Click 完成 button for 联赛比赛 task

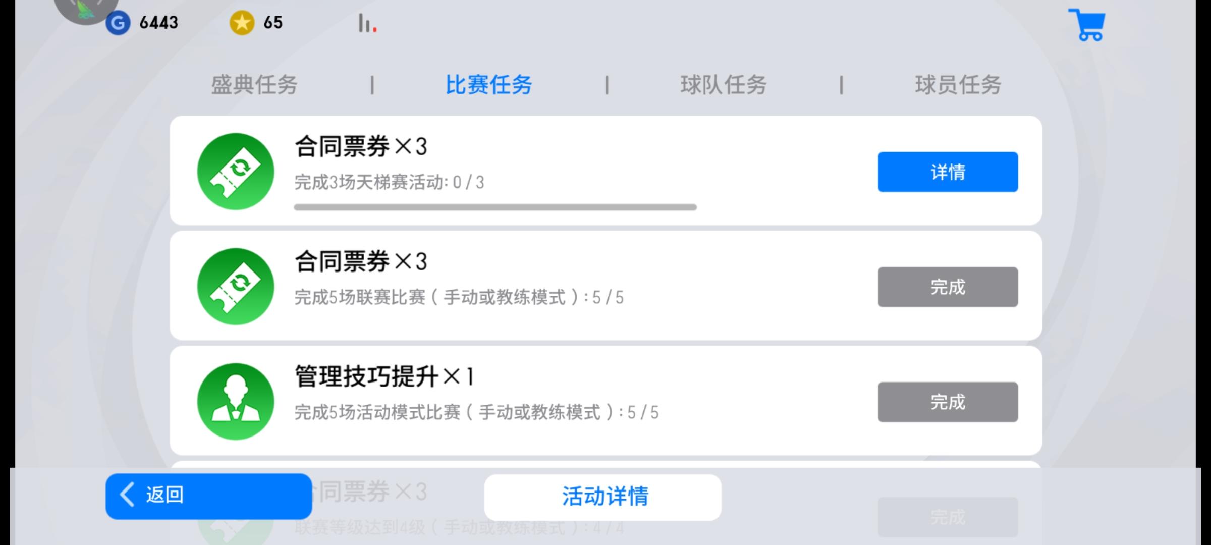coord(948,287)
